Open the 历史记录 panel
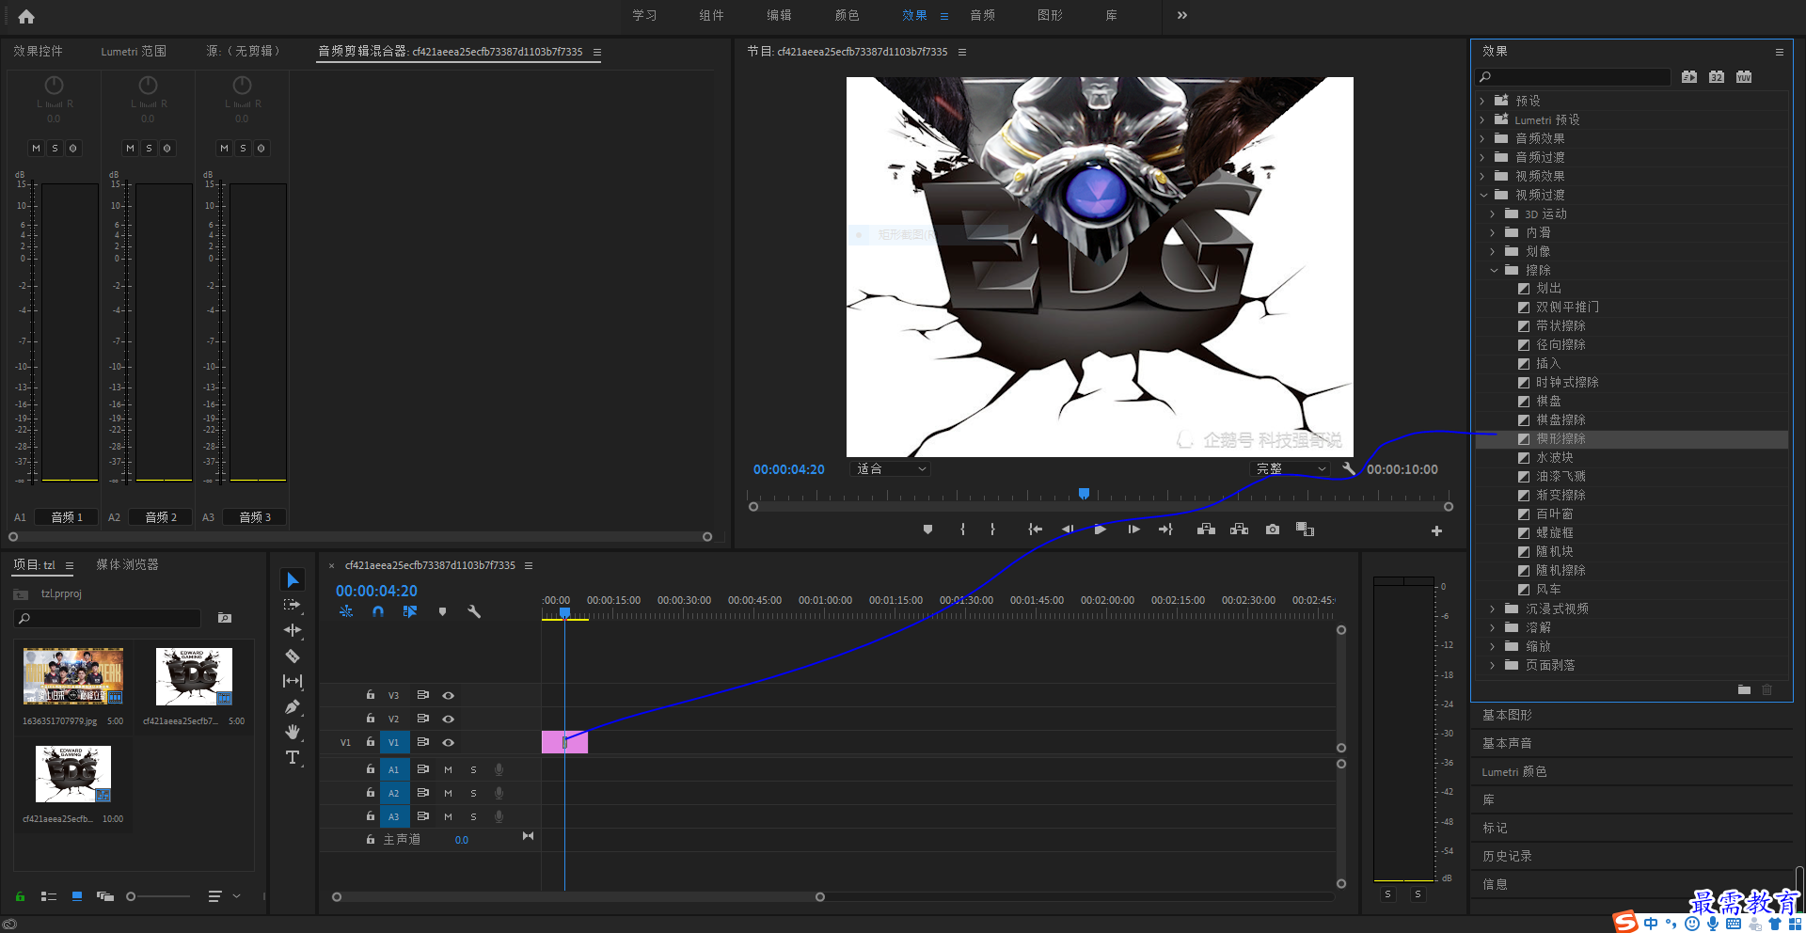Viewport: 1806px width, 933px height. tap(1507, 856)
